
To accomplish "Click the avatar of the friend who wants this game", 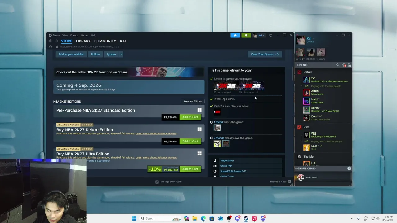I will [x=217, y=128].
